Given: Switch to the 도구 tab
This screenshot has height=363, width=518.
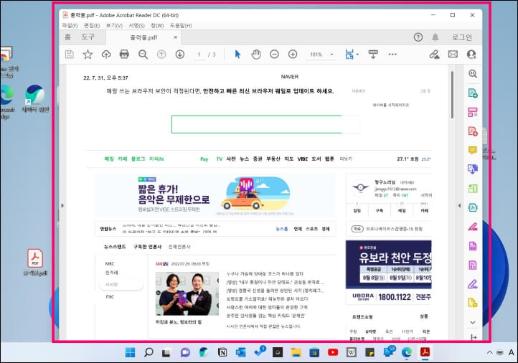Looking at the screenshot, I should (88, 37).
